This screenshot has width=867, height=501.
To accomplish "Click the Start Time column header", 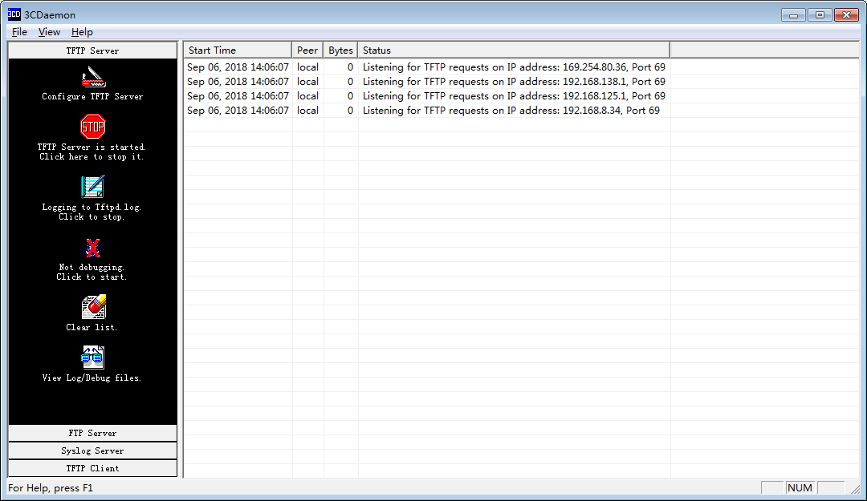I will pyautogui.click(x=238, y=51).
